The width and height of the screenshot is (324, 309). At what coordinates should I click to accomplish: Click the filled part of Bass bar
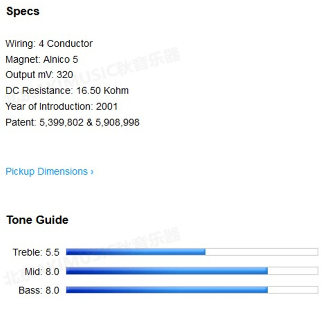167,290
